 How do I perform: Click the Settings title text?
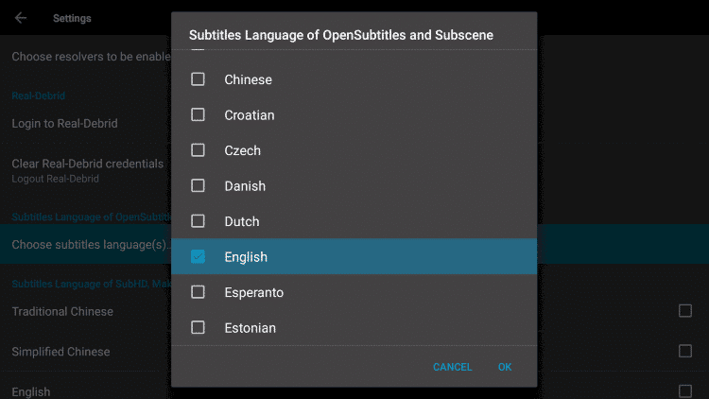click(72, 18)
